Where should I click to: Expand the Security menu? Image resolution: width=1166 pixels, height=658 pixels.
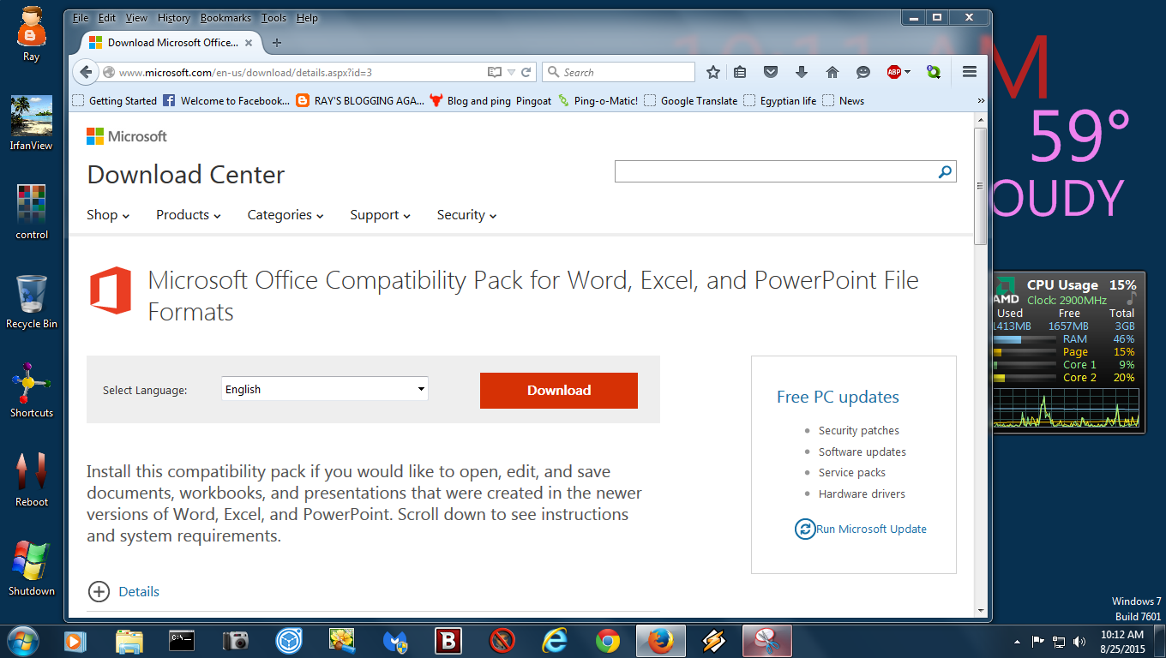pos(467,215)
